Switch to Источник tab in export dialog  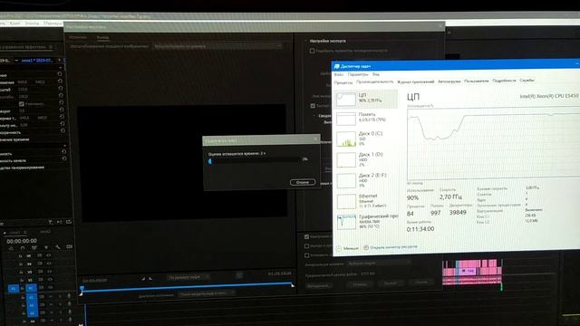pos(78,37)
